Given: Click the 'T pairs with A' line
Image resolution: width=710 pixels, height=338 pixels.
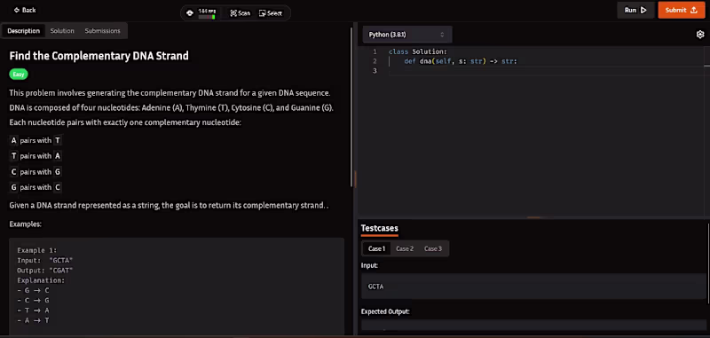Looking at the screenshot, I should click(35, 156).
